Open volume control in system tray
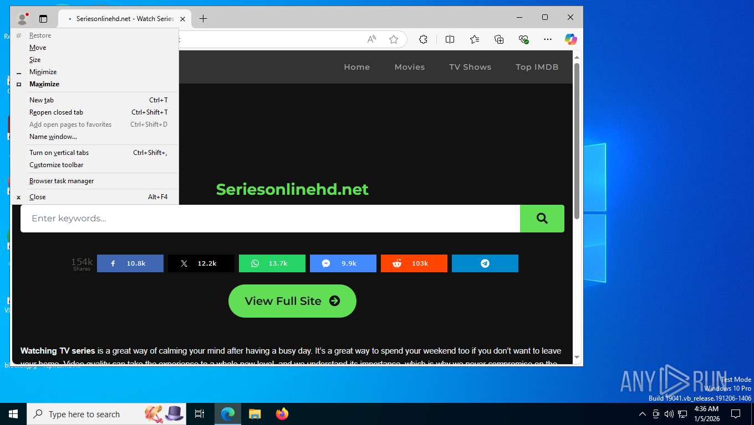The image size is (754, 425). (669, 414)
